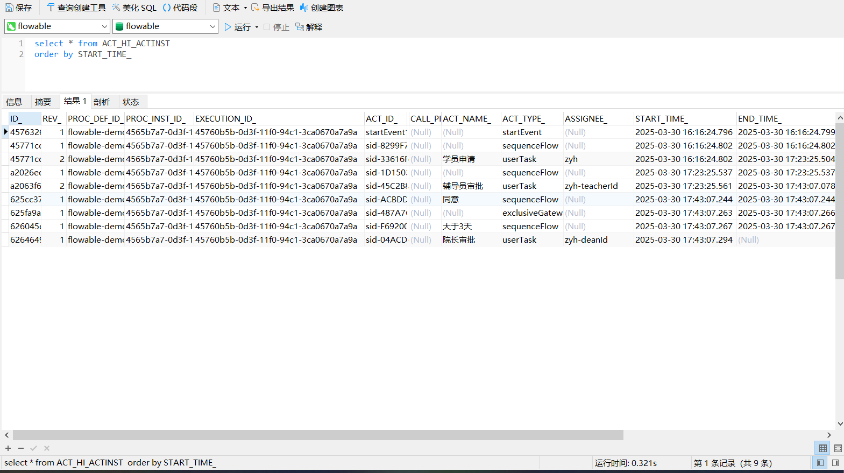Switch to grid view in status bar
This screenshot has width=844, height=473.
tap(822, 448)
